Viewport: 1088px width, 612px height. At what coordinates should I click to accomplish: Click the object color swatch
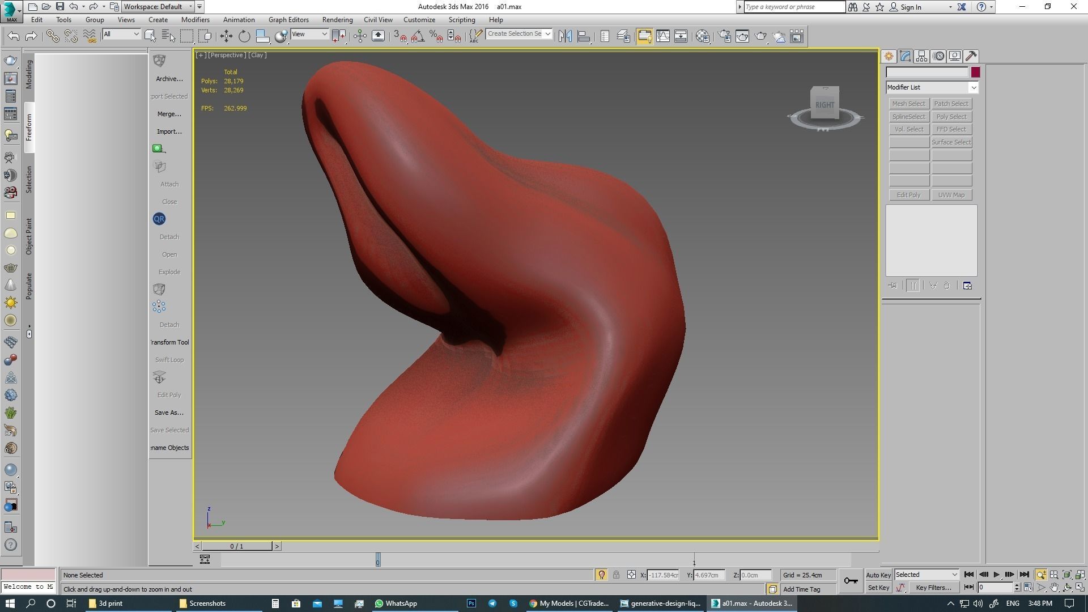[x=975, y=72]
